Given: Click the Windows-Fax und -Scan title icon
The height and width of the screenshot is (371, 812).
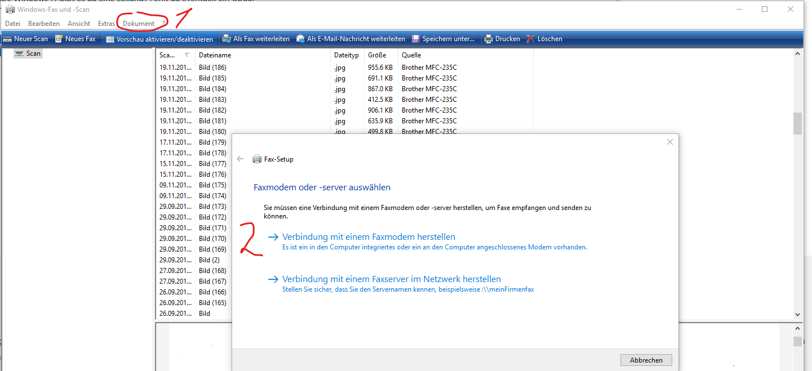Looking at the screenshot, I should [x=10, y=10].
